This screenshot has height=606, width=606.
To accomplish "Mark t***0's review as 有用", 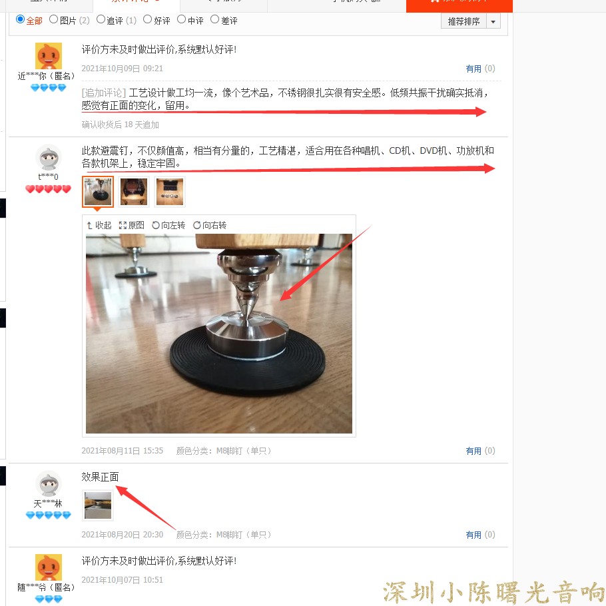I will pos(480,451).
